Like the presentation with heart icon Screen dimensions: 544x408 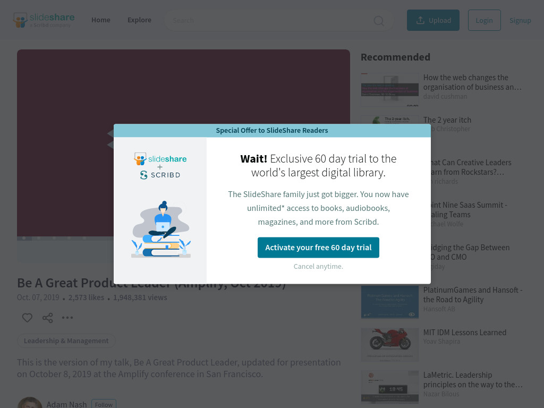27,318
